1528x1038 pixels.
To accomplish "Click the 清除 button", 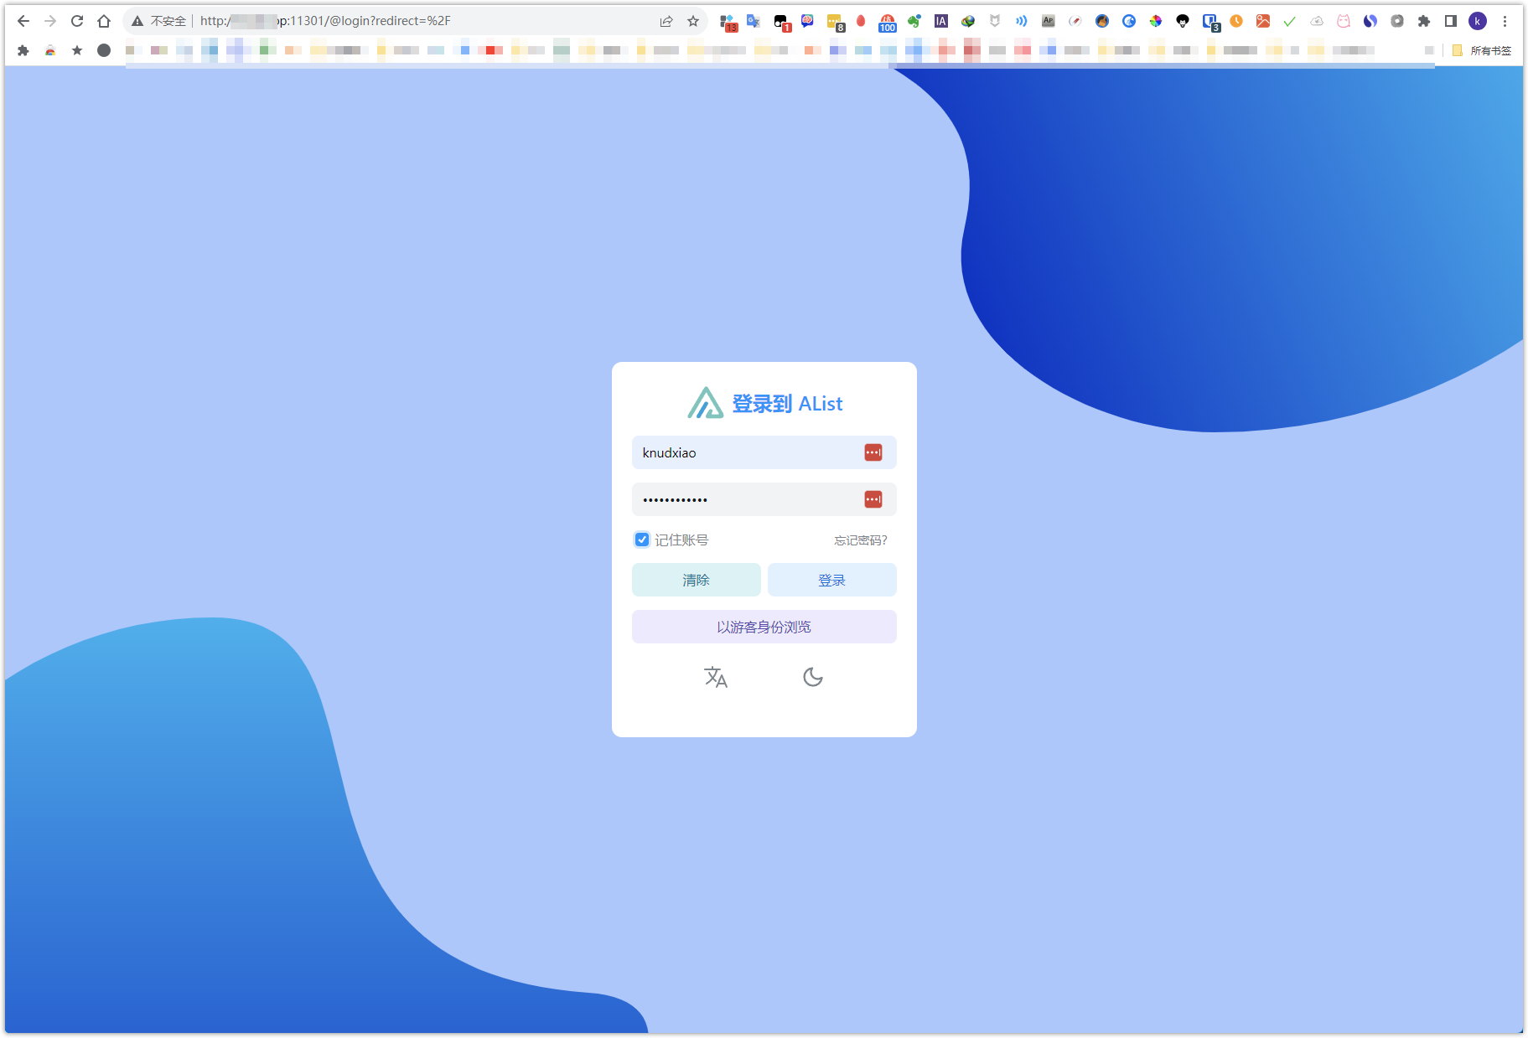I will click(697, 580).
